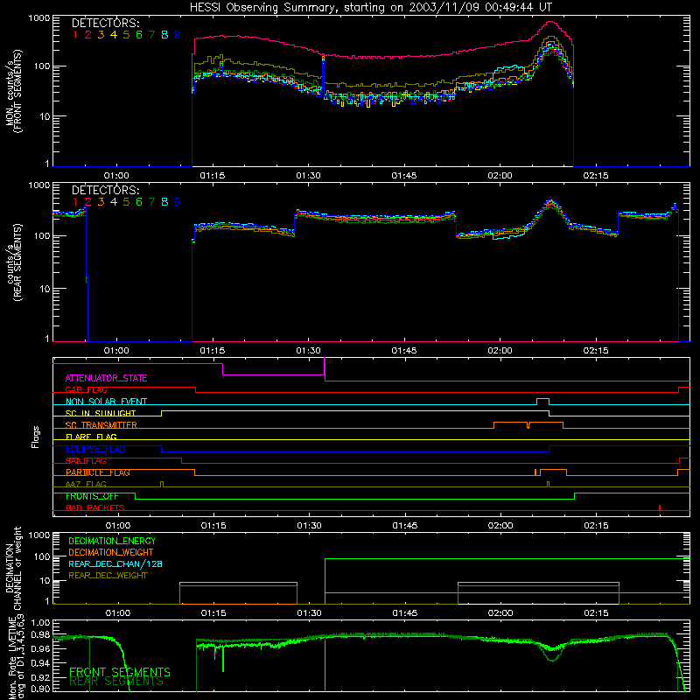
Task: Click detector number 1 in the rear segments legend
Action: tap(75, 202)
